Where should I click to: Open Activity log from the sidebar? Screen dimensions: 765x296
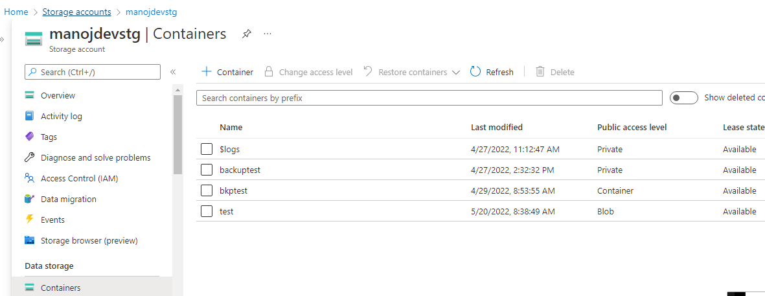click(x=61, y=117)
